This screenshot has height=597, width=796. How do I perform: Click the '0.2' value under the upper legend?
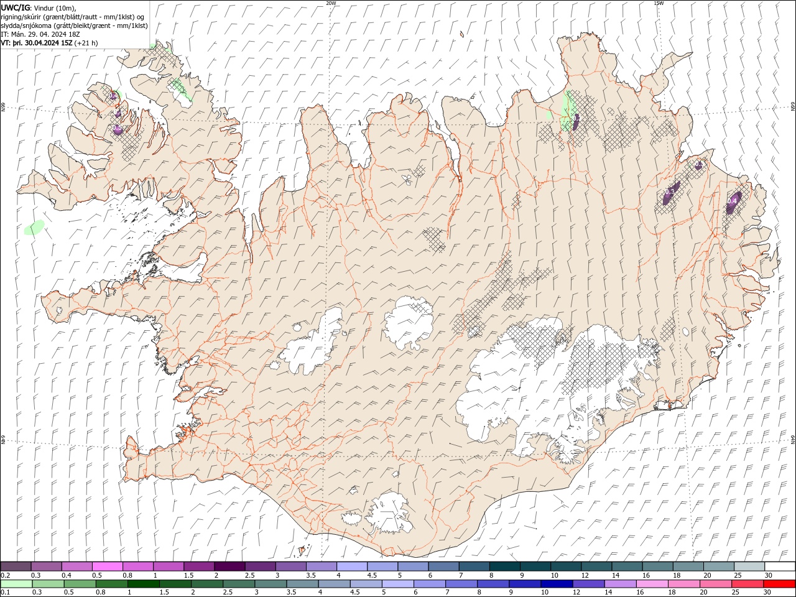pyautogui.click(x=5, y=575)
